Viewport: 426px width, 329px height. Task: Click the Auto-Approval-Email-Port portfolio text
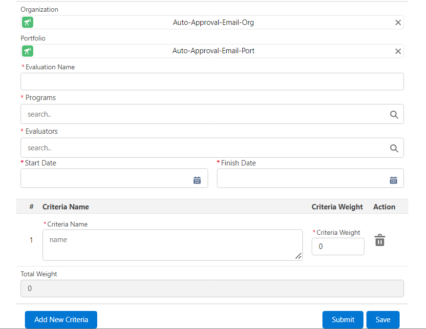(x=213, y=51)
